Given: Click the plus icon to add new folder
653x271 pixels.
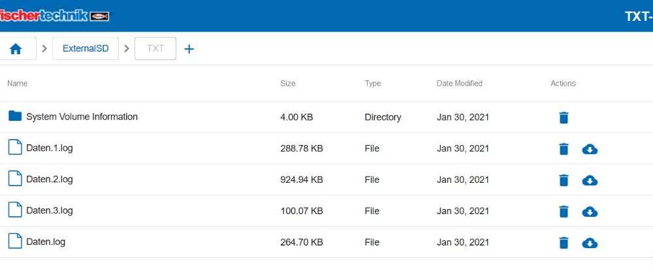Looking at the screenshot, I should click(x=189, y=49).
